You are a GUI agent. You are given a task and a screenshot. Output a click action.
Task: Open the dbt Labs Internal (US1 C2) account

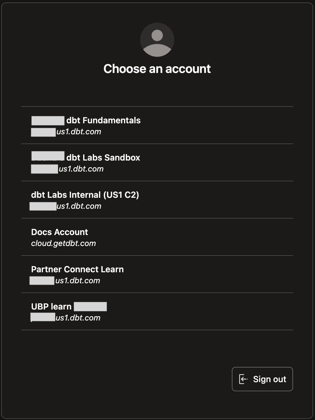click(157, 200)
